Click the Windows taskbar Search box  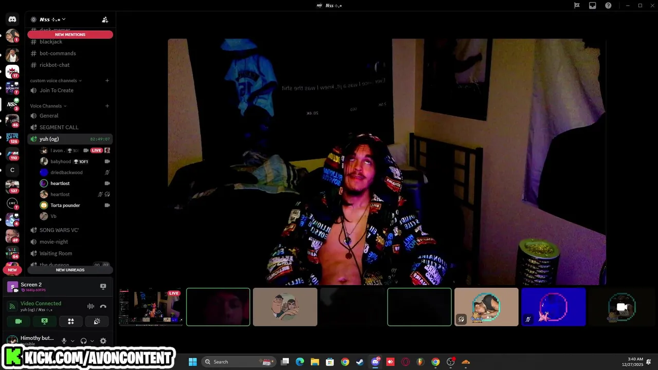pos(238,362)
